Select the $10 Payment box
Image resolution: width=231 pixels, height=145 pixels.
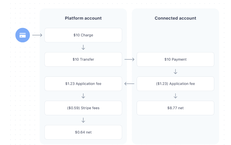[x=176, y=59]
